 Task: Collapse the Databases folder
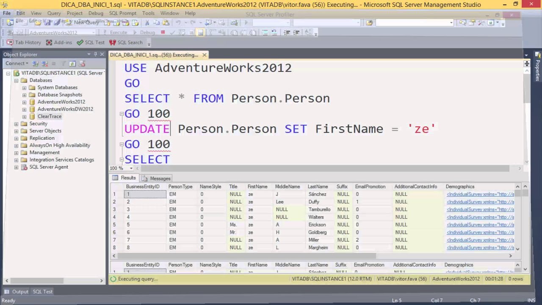(16, 80)
